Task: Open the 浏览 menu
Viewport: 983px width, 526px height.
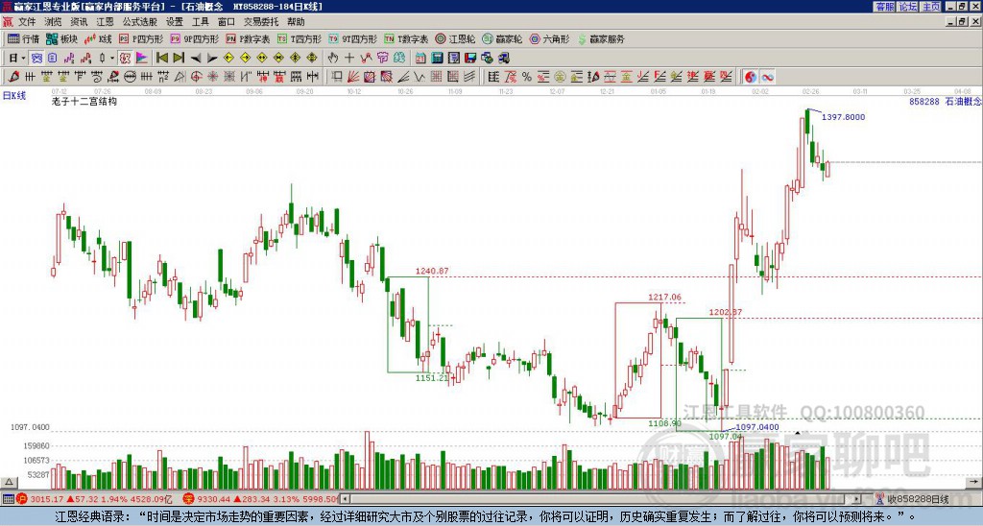Action: 54,22
